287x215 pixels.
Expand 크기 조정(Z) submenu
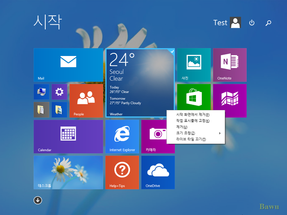click(x=196, y=133)
